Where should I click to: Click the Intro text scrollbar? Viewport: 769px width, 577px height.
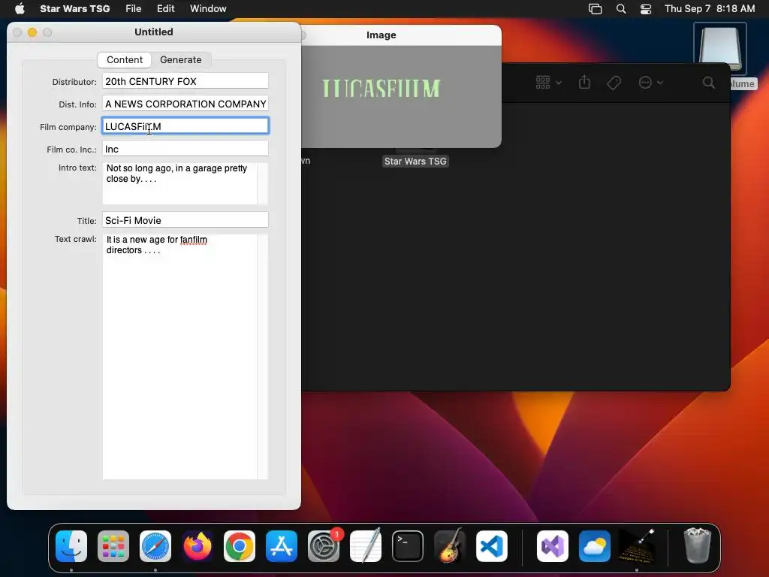(263, 183)
